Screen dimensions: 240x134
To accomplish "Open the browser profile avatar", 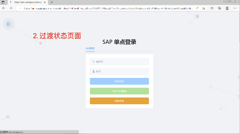I will point(227,8).
